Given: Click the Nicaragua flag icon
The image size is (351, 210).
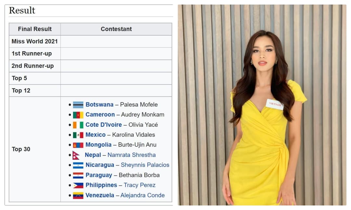Looking at the screenshot, I should (78, 165).
